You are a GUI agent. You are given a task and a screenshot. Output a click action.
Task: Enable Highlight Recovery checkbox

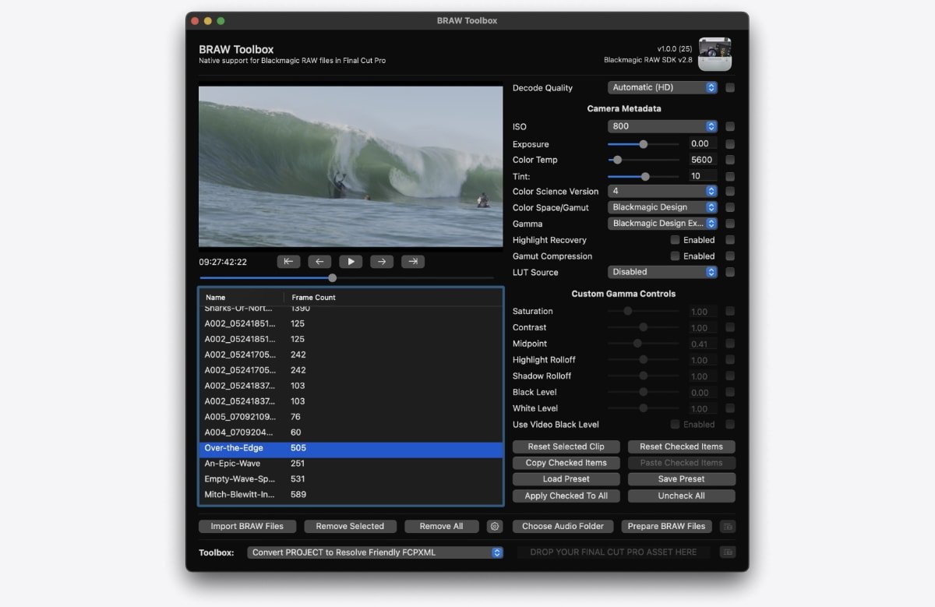click(x=675, y=240)
